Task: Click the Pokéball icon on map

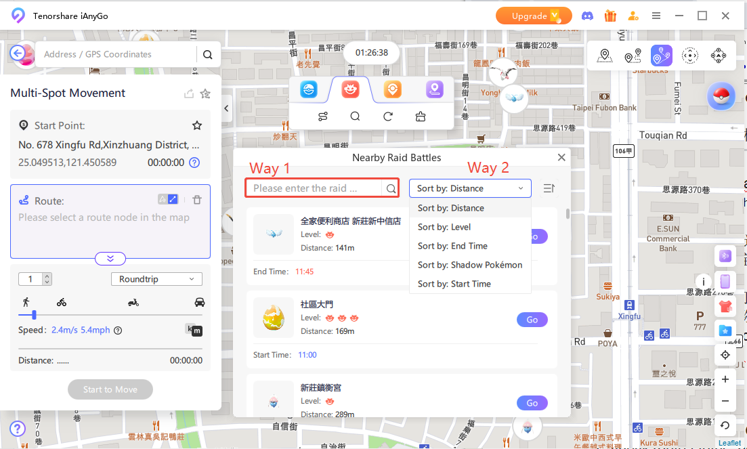Action: tap(721, 97)
